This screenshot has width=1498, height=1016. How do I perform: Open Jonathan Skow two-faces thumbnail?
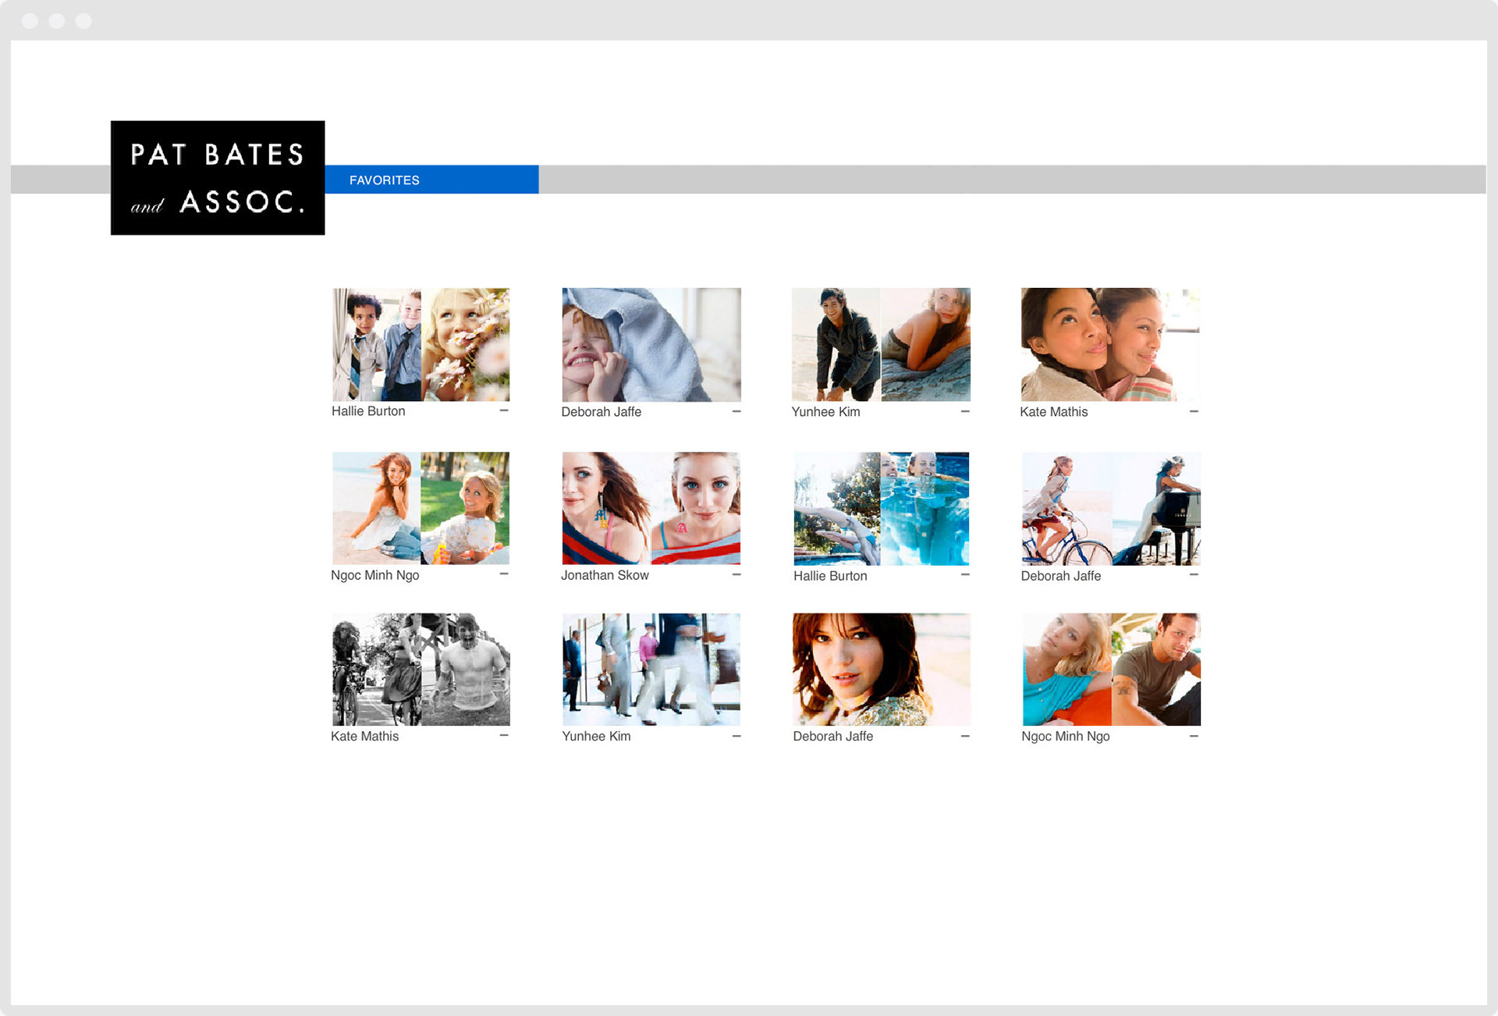point(651,508)
